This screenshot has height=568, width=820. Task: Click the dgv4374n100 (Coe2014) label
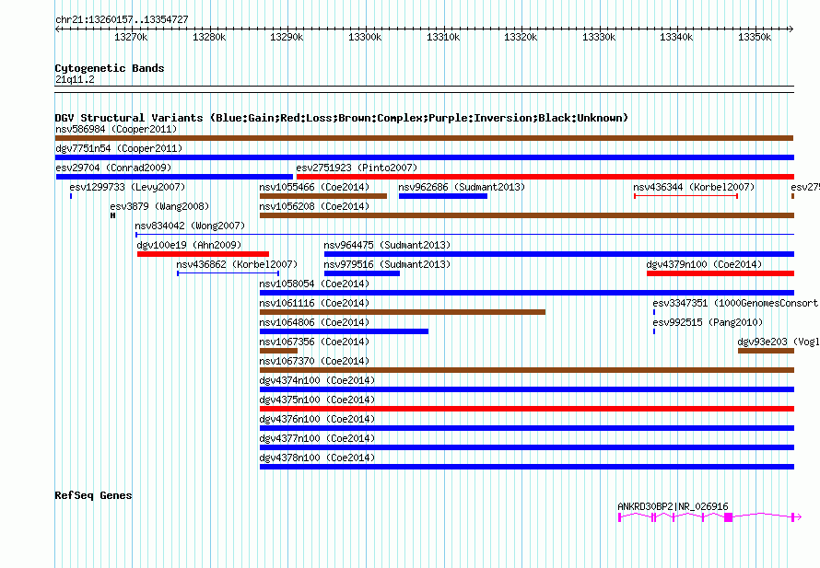317,380
